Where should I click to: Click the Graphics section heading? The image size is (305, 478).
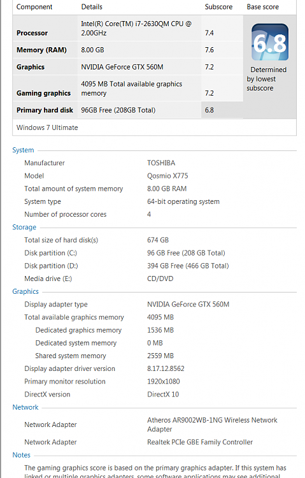click(x=25, y=291)
